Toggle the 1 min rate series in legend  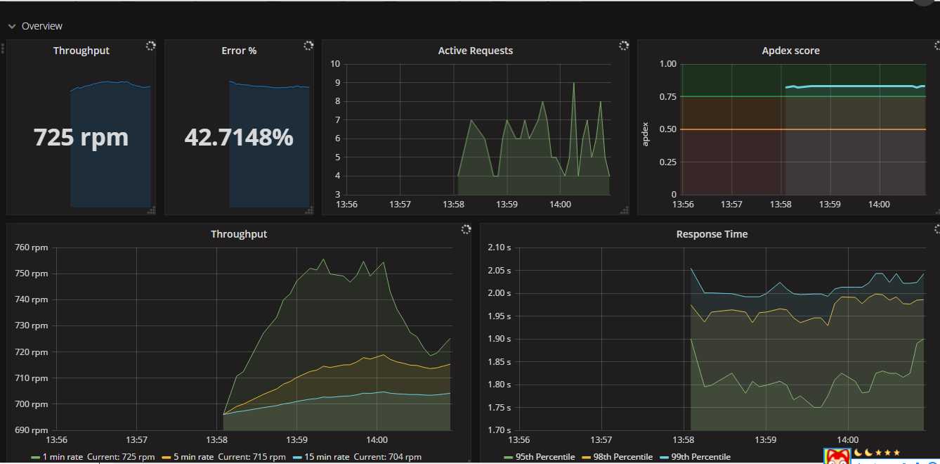click(x=63, y=457)
